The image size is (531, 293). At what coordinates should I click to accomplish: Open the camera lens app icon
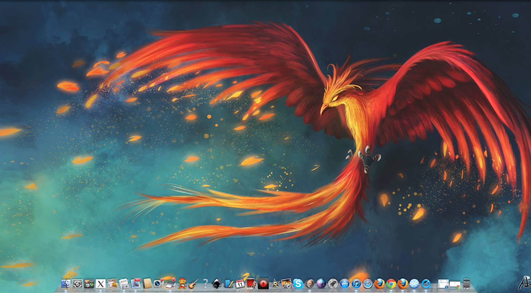[x=310, y=284]
